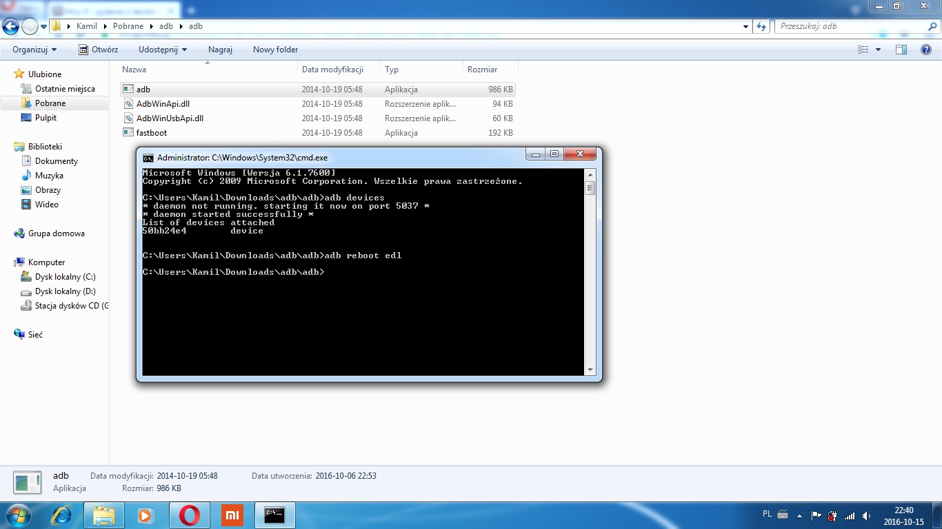Toggle the preview pane icon
This screenshot has width=942, height=529.
(x=901, y=50)
